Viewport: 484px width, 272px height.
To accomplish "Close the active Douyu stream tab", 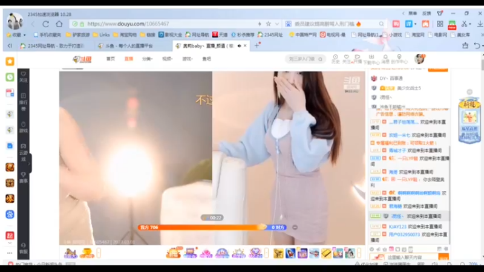I will click(x=245, y=46).
